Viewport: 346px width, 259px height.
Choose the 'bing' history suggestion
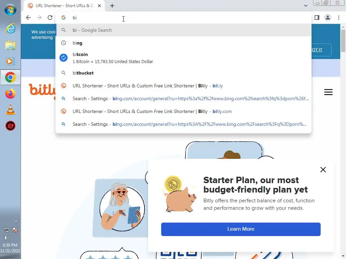pyautogui.click(x=183, y=43)
